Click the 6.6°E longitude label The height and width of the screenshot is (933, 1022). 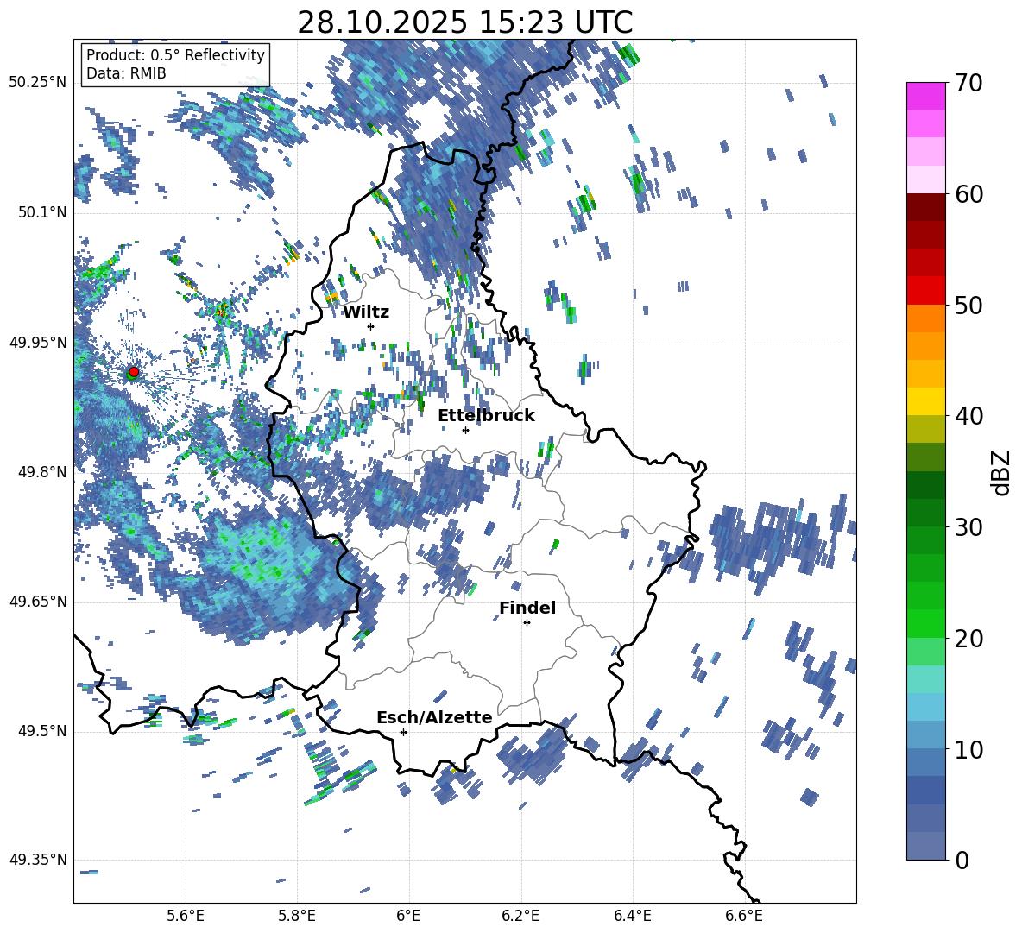[744, 916]
